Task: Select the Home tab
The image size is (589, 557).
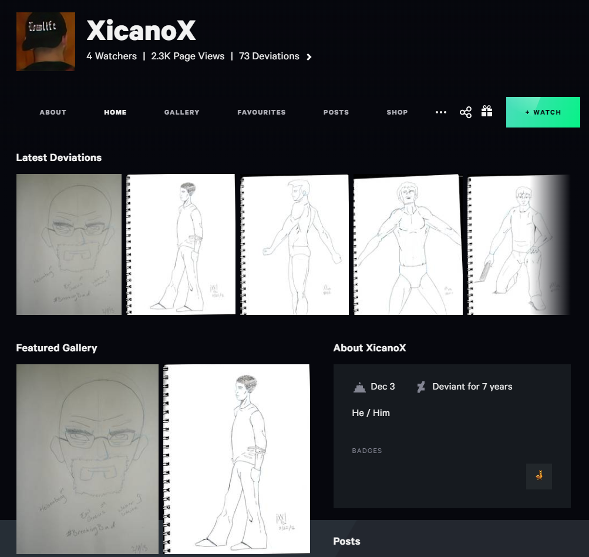Action: (x=115, y=112)
